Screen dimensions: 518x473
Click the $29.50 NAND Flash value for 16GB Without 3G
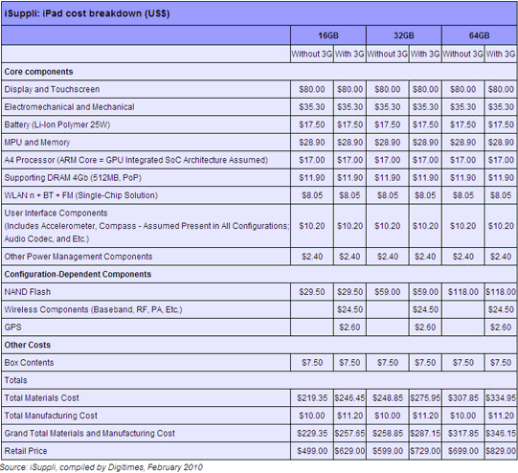[312, 292]
